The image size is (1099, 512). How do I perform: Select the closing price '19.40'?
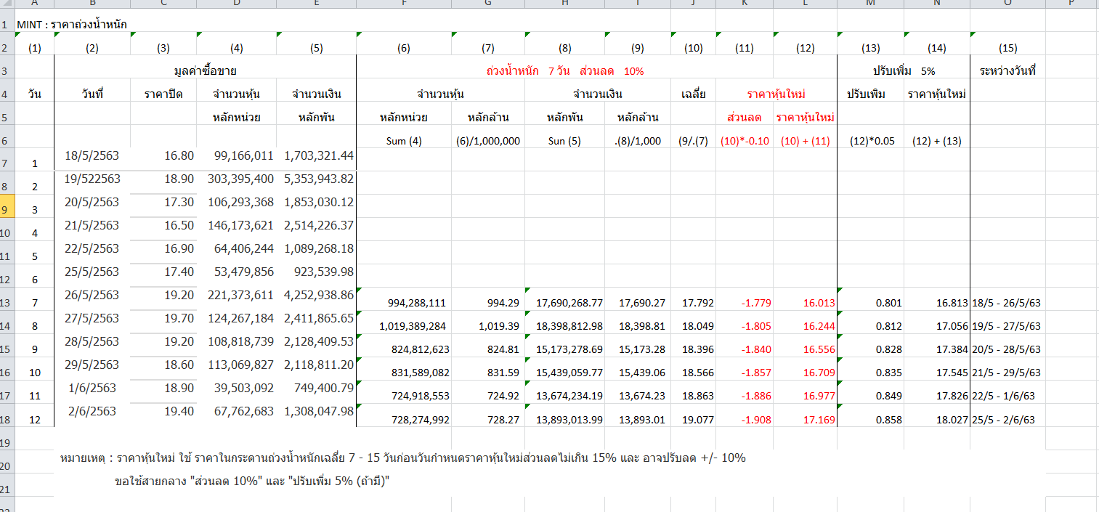coord(179,411)
